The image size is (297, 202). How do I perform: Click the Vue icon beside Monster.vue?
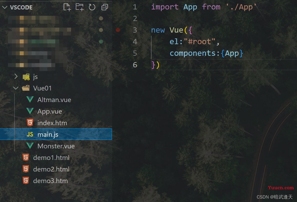tap(30, 146)
